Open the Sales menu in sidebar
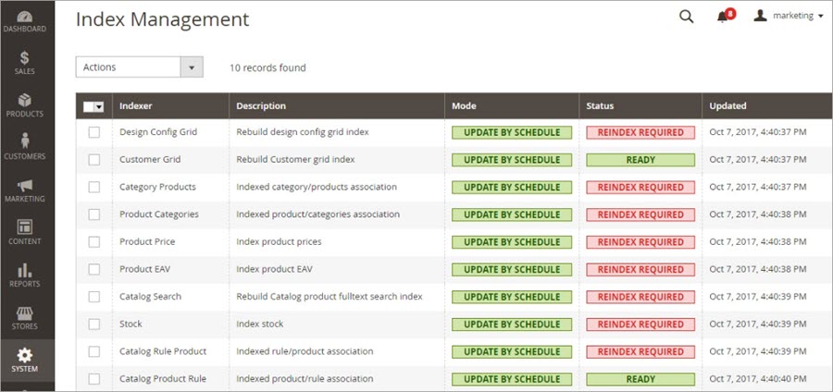 pos(25,63)
